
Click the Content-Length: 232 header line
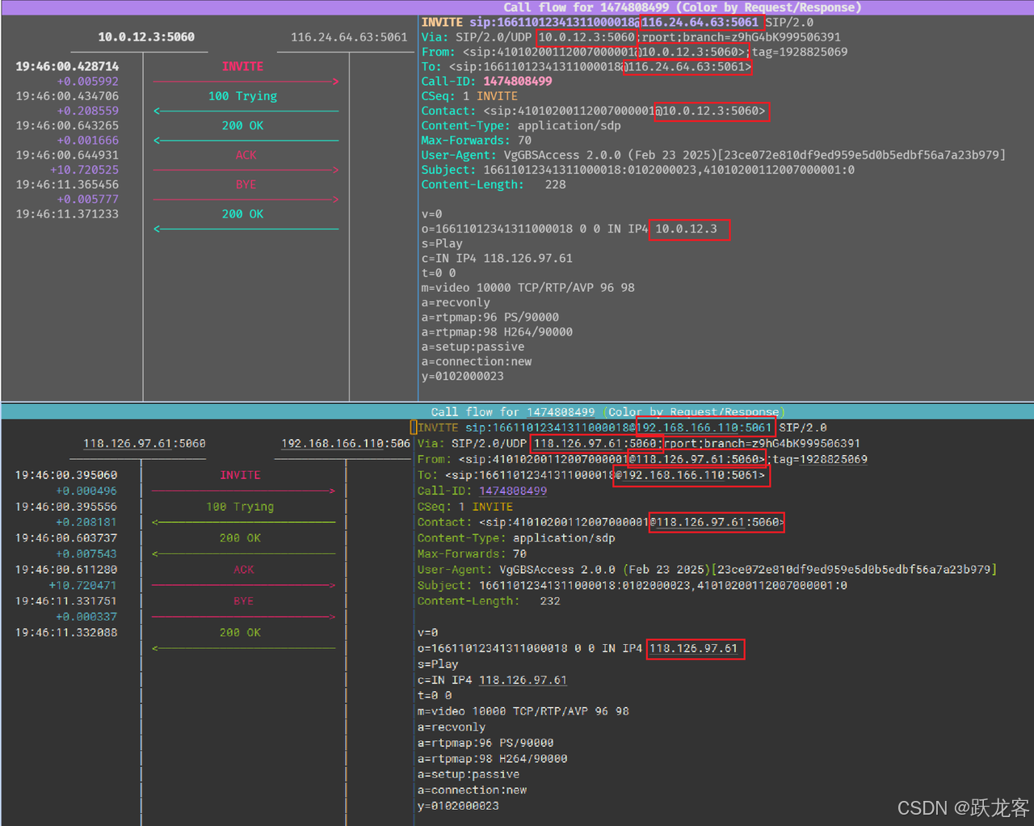(489, 601)
